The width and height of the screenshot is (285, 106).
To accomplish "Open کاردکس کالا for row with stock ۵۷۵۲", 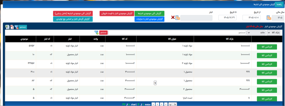I will click(267, 47).
